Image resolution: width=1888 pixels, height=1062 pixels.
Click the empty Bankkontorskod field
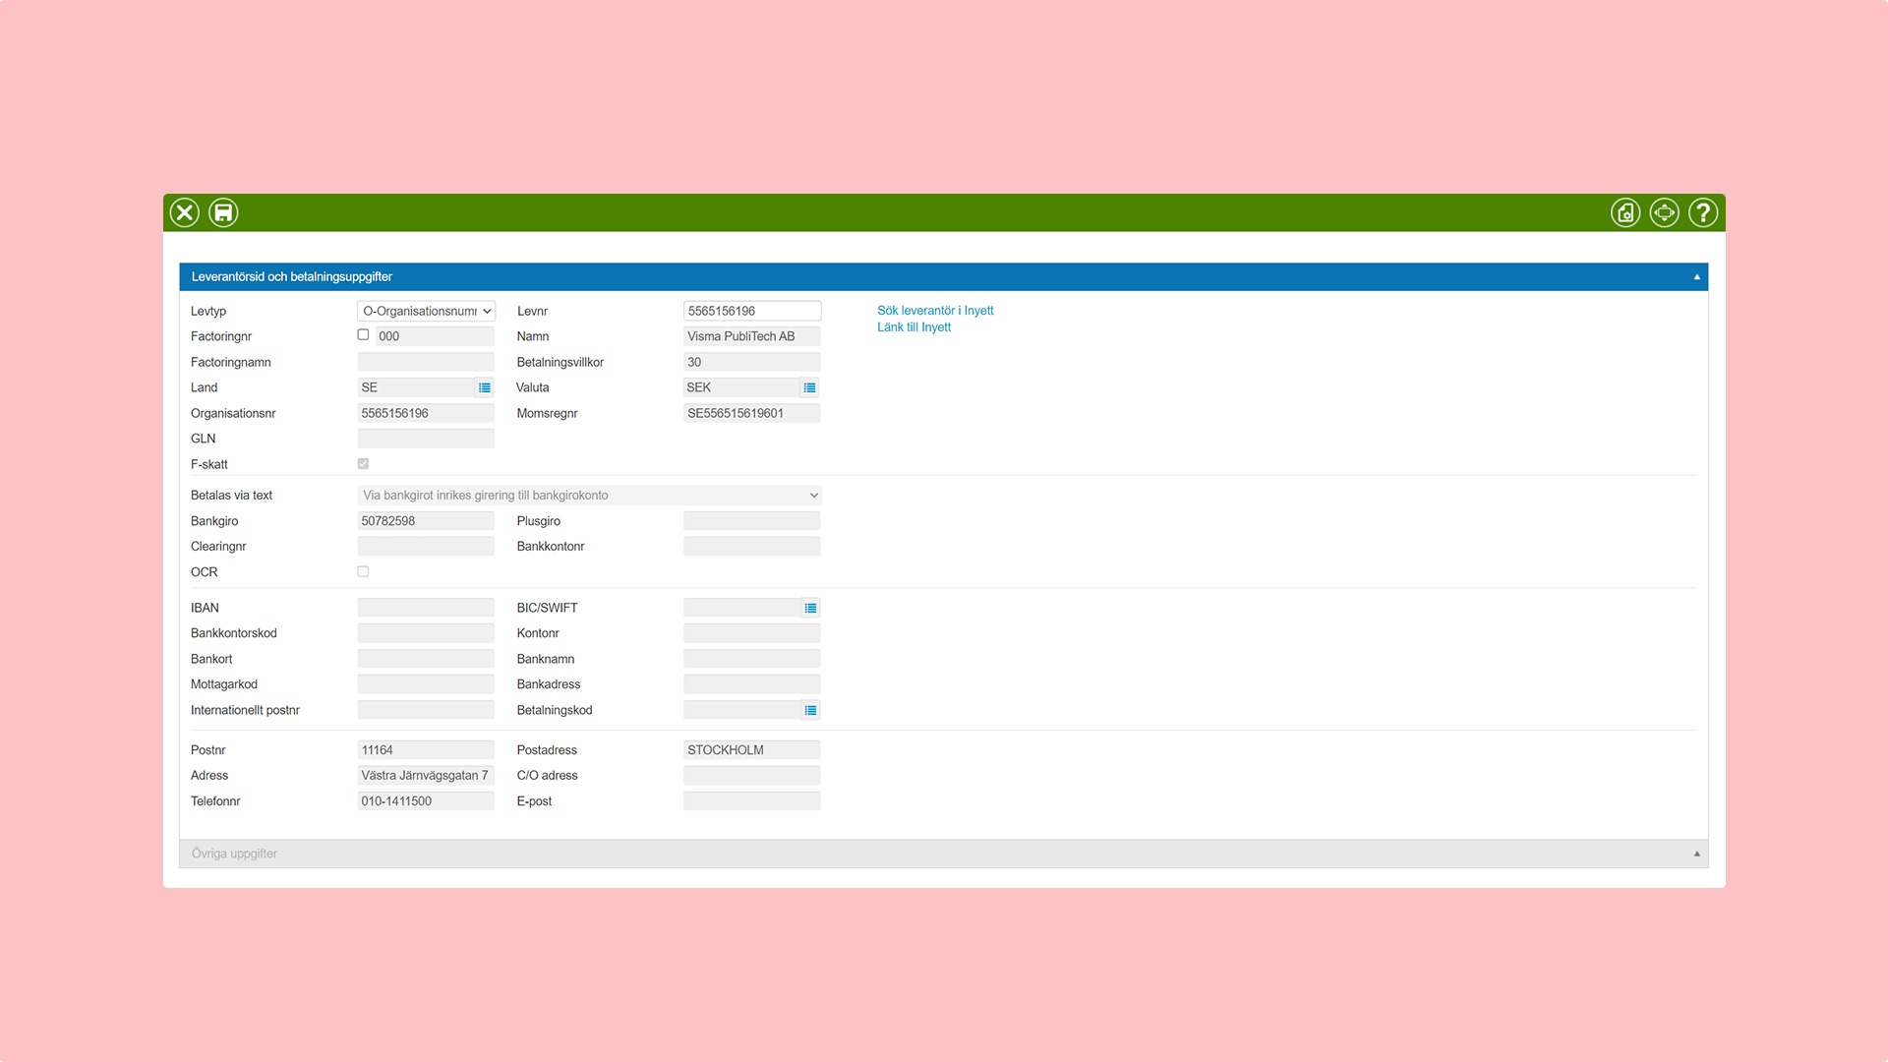pyautogui.click(x=426, y=633)
